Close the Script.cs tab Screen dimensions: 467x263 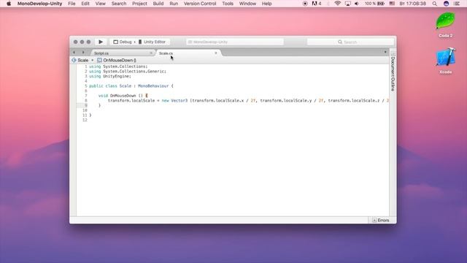(151, 53)
